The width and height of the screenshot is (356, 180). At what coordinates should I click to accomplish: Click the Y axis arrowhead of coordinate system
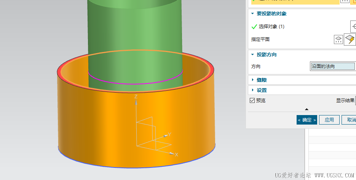tap(166, 136)
